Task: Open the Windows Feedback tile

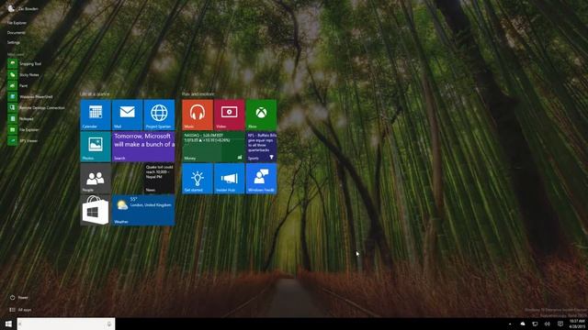Action: click(x=261, y=179)
